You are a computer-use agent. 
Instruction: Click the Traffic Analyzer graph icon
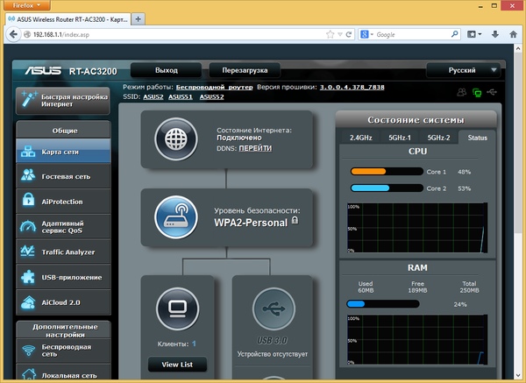pyautogui.click(x=27, y=252)
